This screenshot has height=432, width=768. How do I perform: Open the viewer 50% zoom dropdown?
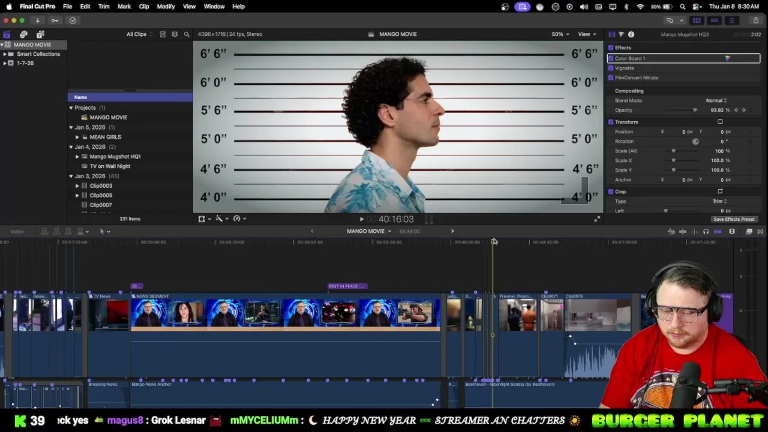(560, 34)
